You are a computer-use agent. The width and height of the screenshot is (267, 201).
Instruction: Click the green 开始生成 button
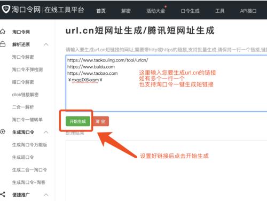click(x=78, y=121)
